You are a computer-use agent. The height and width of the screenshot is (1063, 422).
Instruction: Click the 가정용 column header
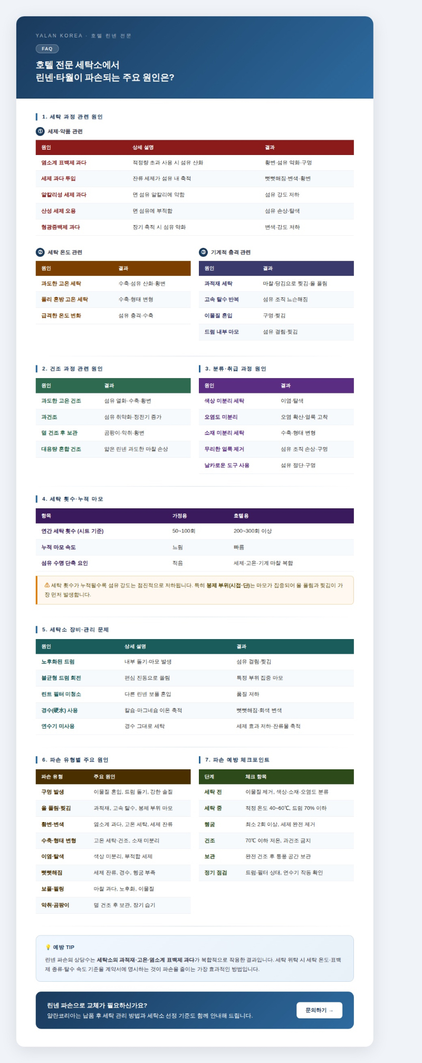click(x=179, y=516)
